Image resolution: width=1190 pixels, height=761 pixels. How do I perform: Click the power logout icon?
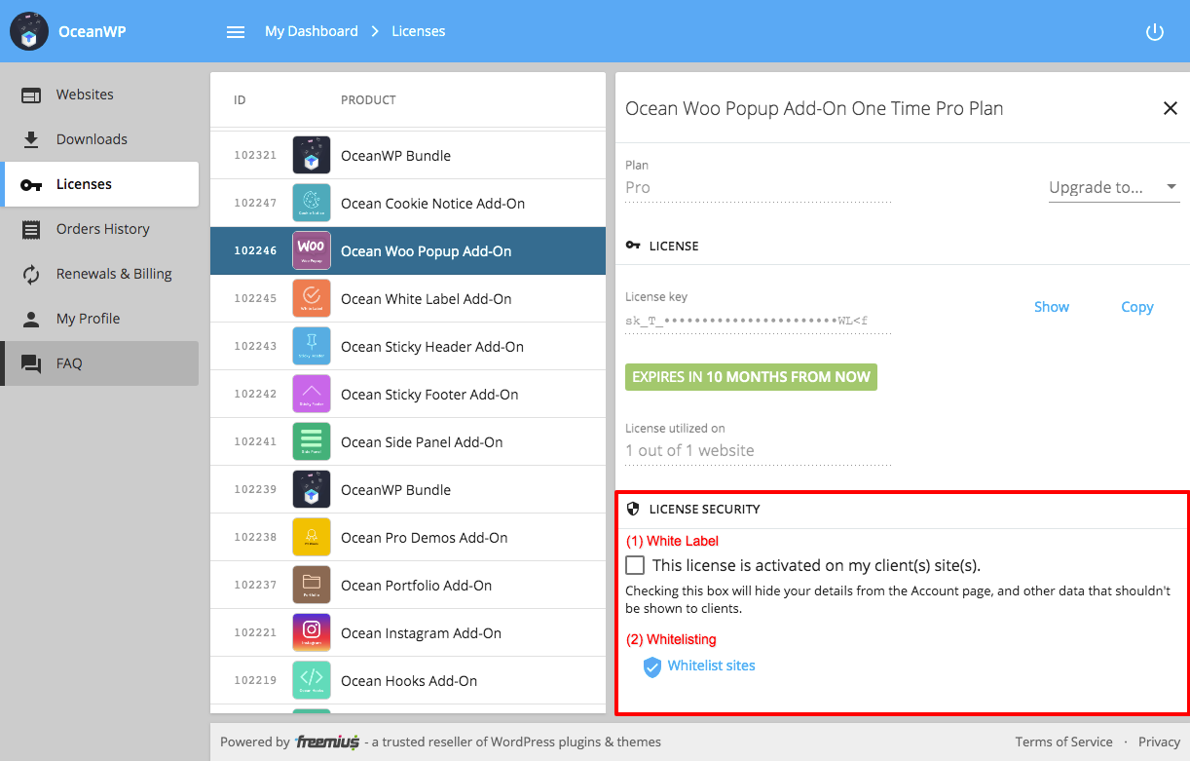[1154, 32]
